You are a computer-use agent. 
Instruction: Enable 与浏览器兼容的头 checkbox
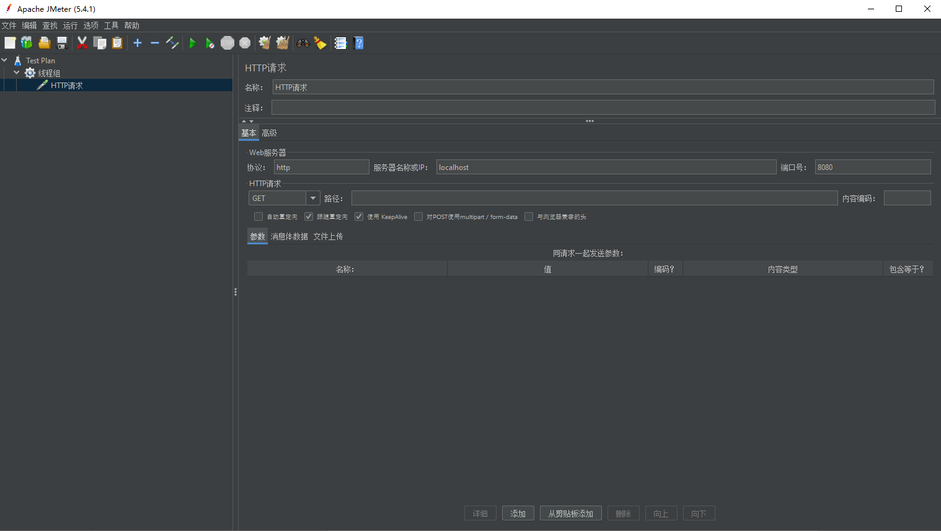529,216
